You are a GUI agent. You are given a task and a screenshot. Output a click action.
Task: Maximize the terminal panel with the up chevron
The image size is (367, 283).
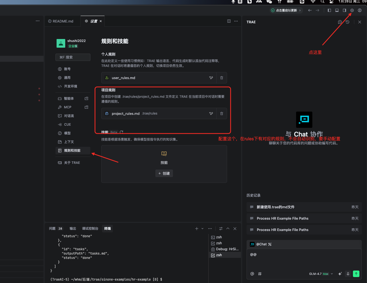(x=228, y=229)
